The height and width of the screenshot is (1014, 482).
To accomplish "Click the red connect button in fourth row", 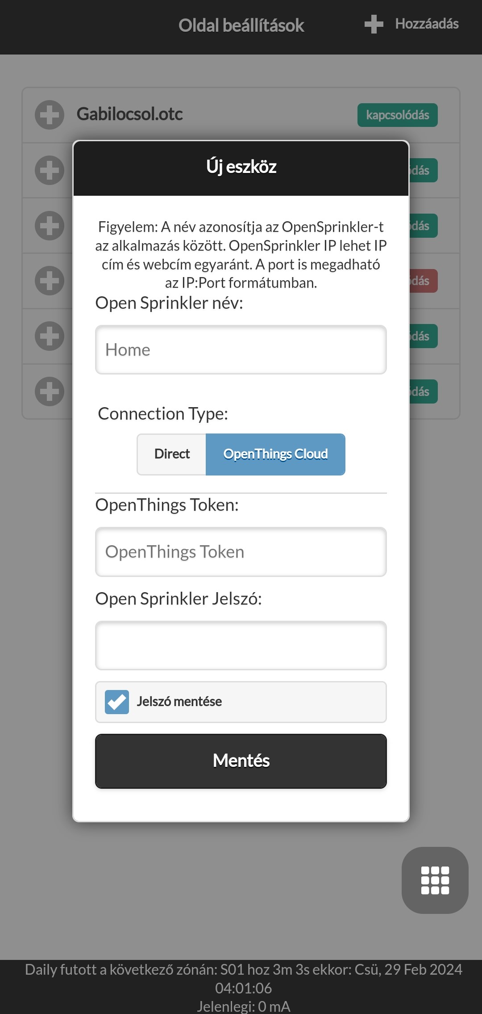I will (423, 281).
